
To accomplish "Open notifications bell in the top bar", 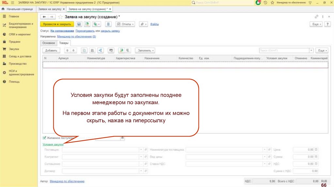I will tap(258, 3).
